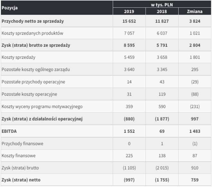Select 'Pozostałe koszty ogólnego zarządu' label

click(36, 70)
